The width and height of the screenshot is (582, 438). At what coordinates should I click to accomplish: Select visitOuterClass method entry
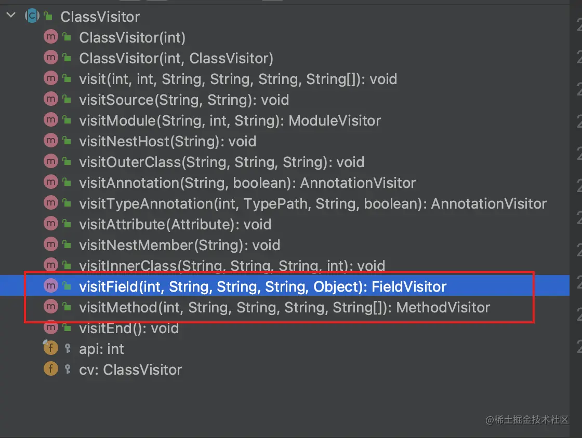221,162
